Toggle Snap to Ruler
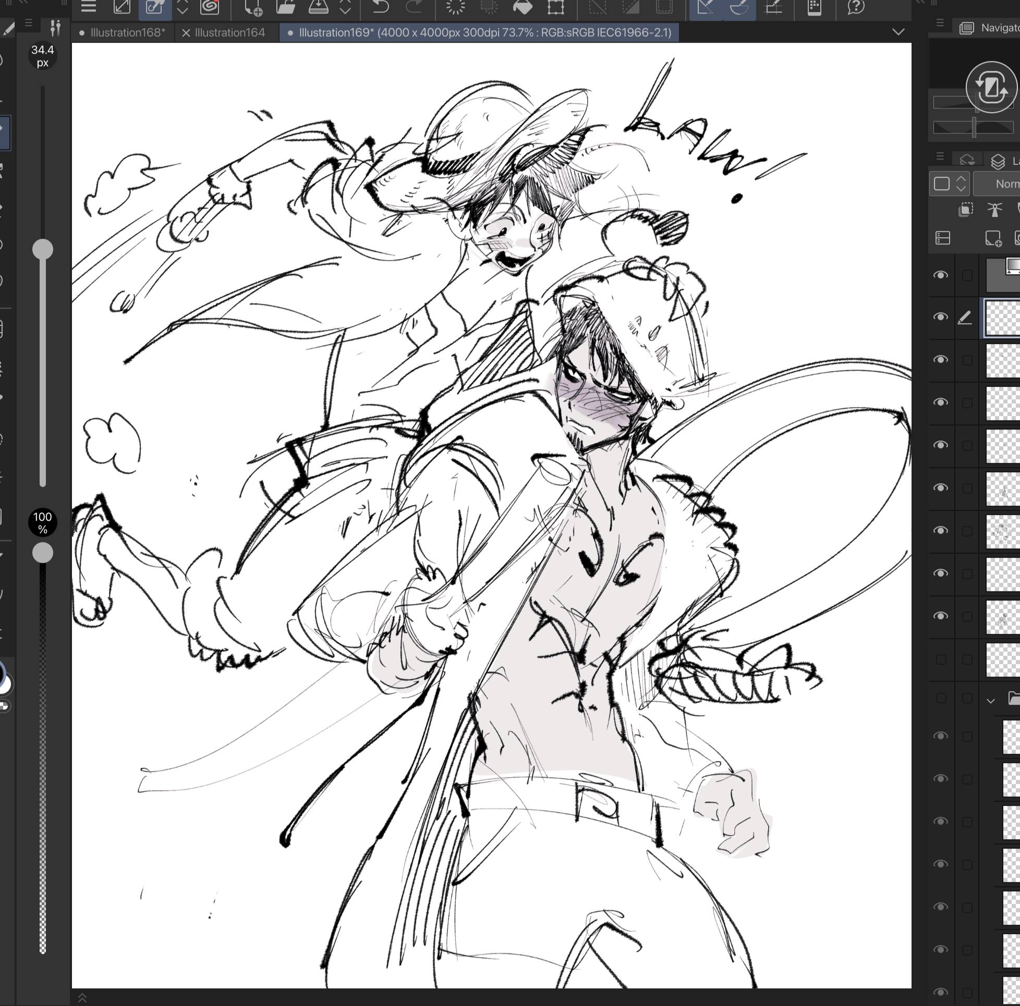The height and width of the screenshot is (1006, 1020). coord(706,7)
